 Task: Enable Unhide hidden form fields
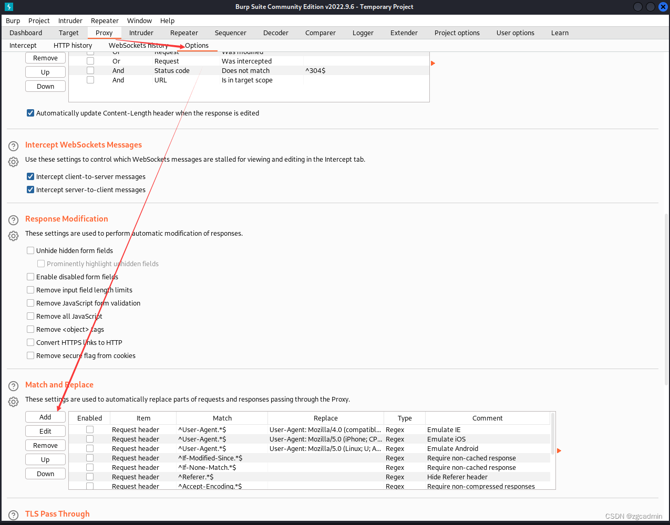(x=30, y=250)
